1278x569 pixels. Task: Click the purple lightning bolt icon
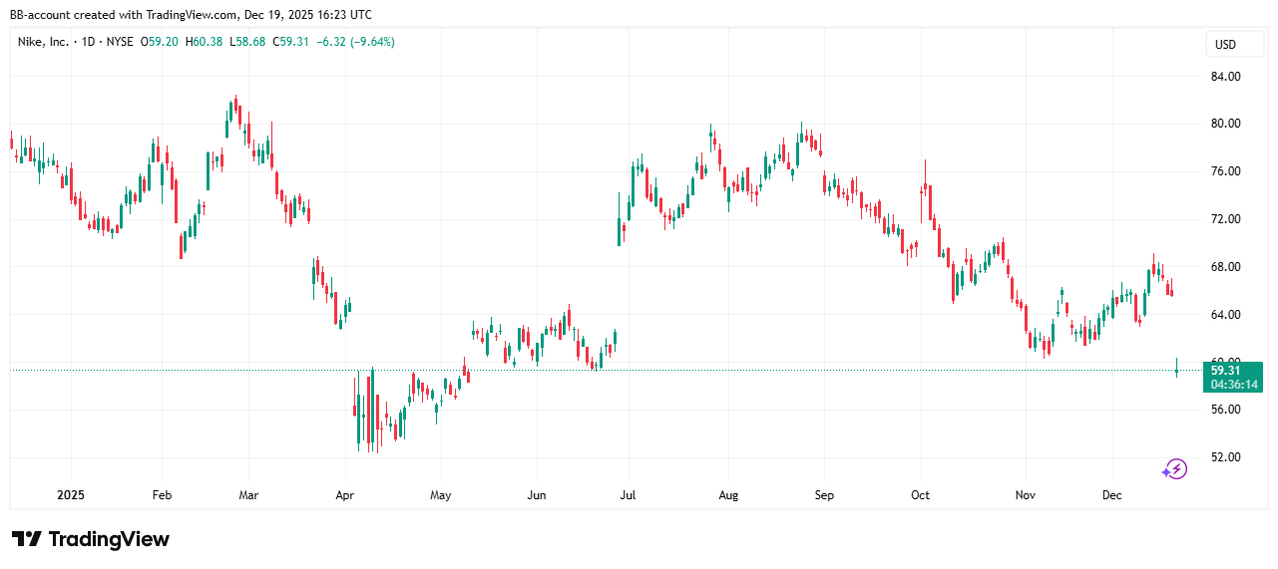1175,469
